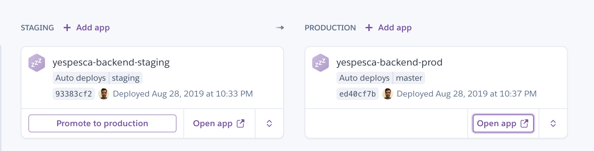The height and width of the screenshot is (151, 594).
Task: Click the Auto deploys staging branch badge
Action: (x=98, y=78)
